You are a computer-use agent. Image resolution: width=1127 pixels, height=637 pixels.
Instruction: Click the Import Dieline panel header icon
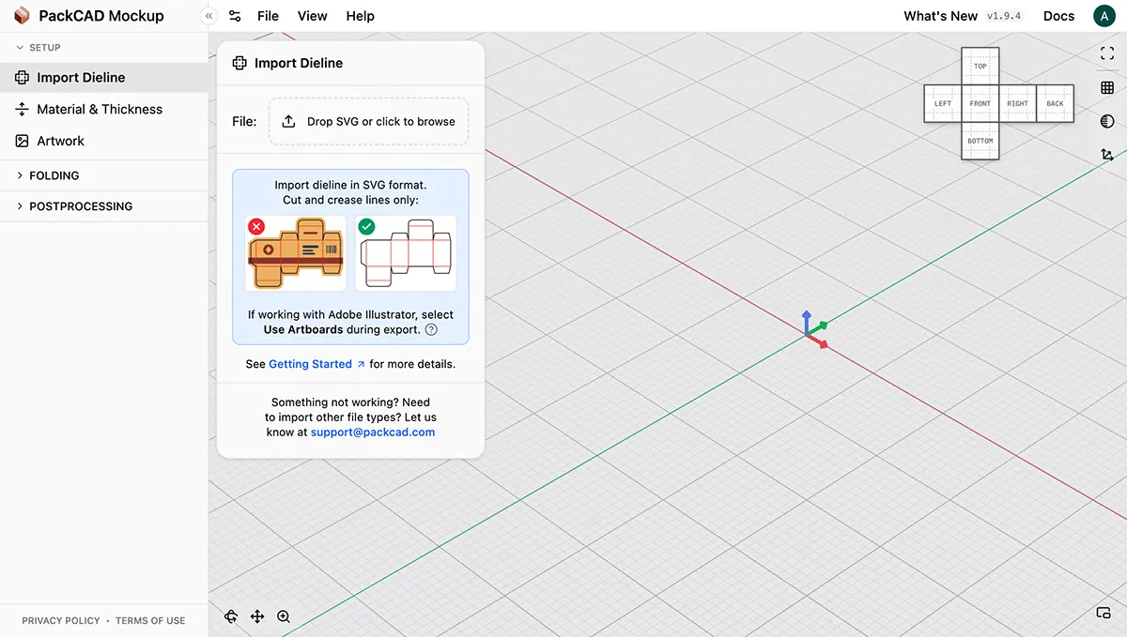click(x=239, y=64)
